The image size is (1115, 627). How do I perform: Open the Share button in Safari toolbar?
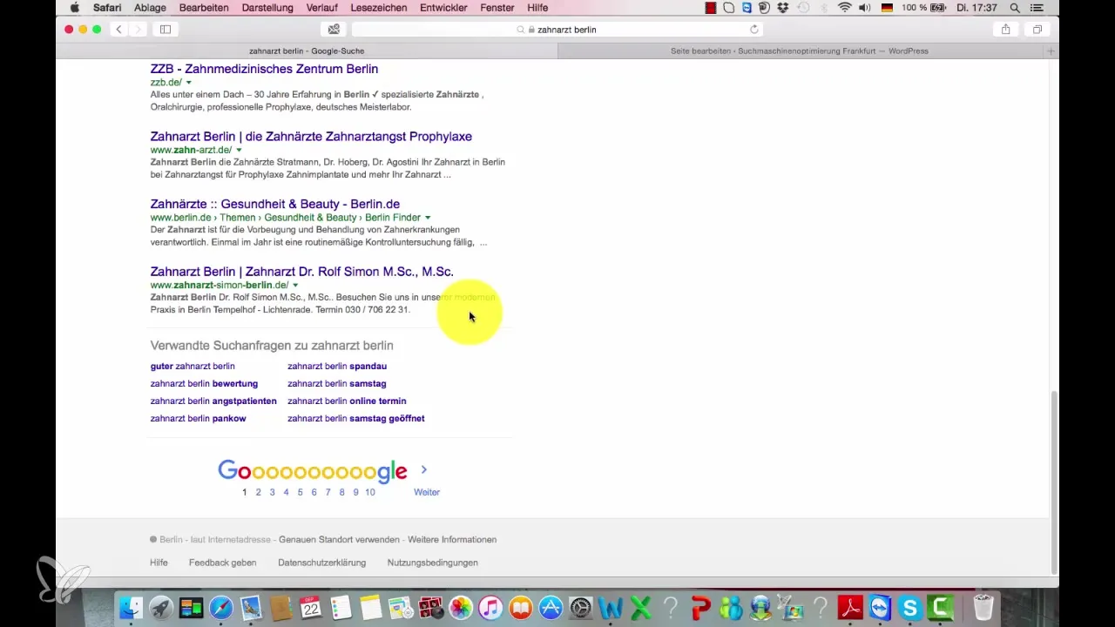click(1005, 29)
